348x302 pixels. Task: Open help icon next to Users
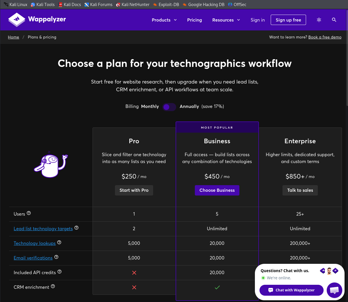(29, 213)
